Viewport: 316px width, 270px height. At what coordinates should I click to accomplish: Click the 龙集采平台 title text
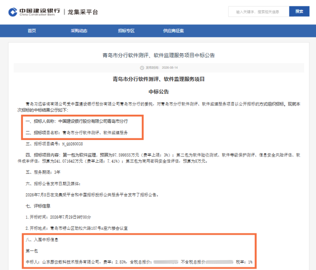click(83, 12)
